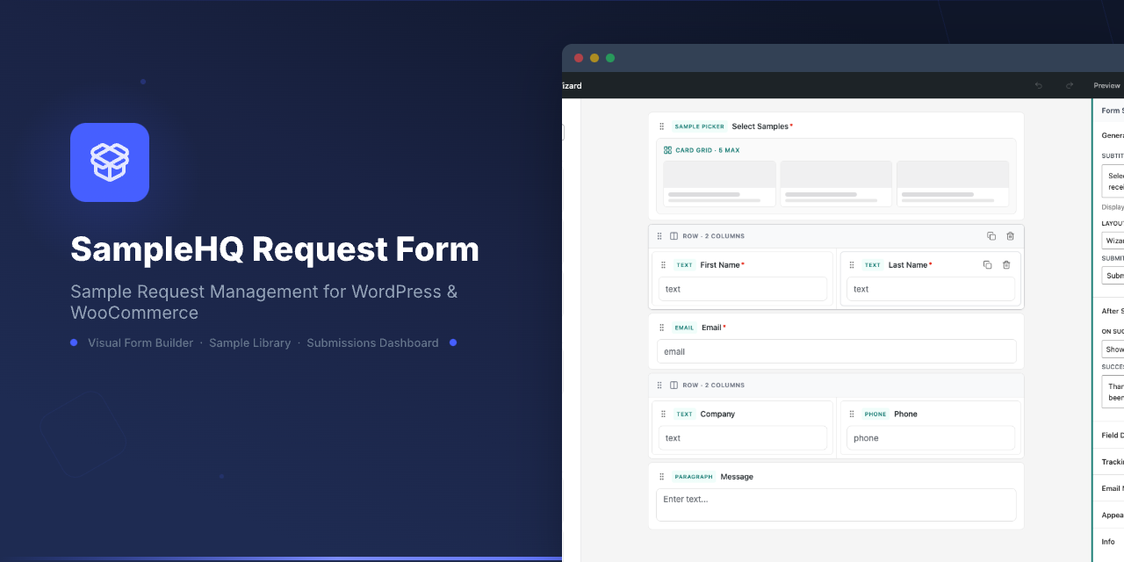Click the Message 'Enter text...' textarea
Viewport: 1124px width, 562px height.
(x=836, y=505)
